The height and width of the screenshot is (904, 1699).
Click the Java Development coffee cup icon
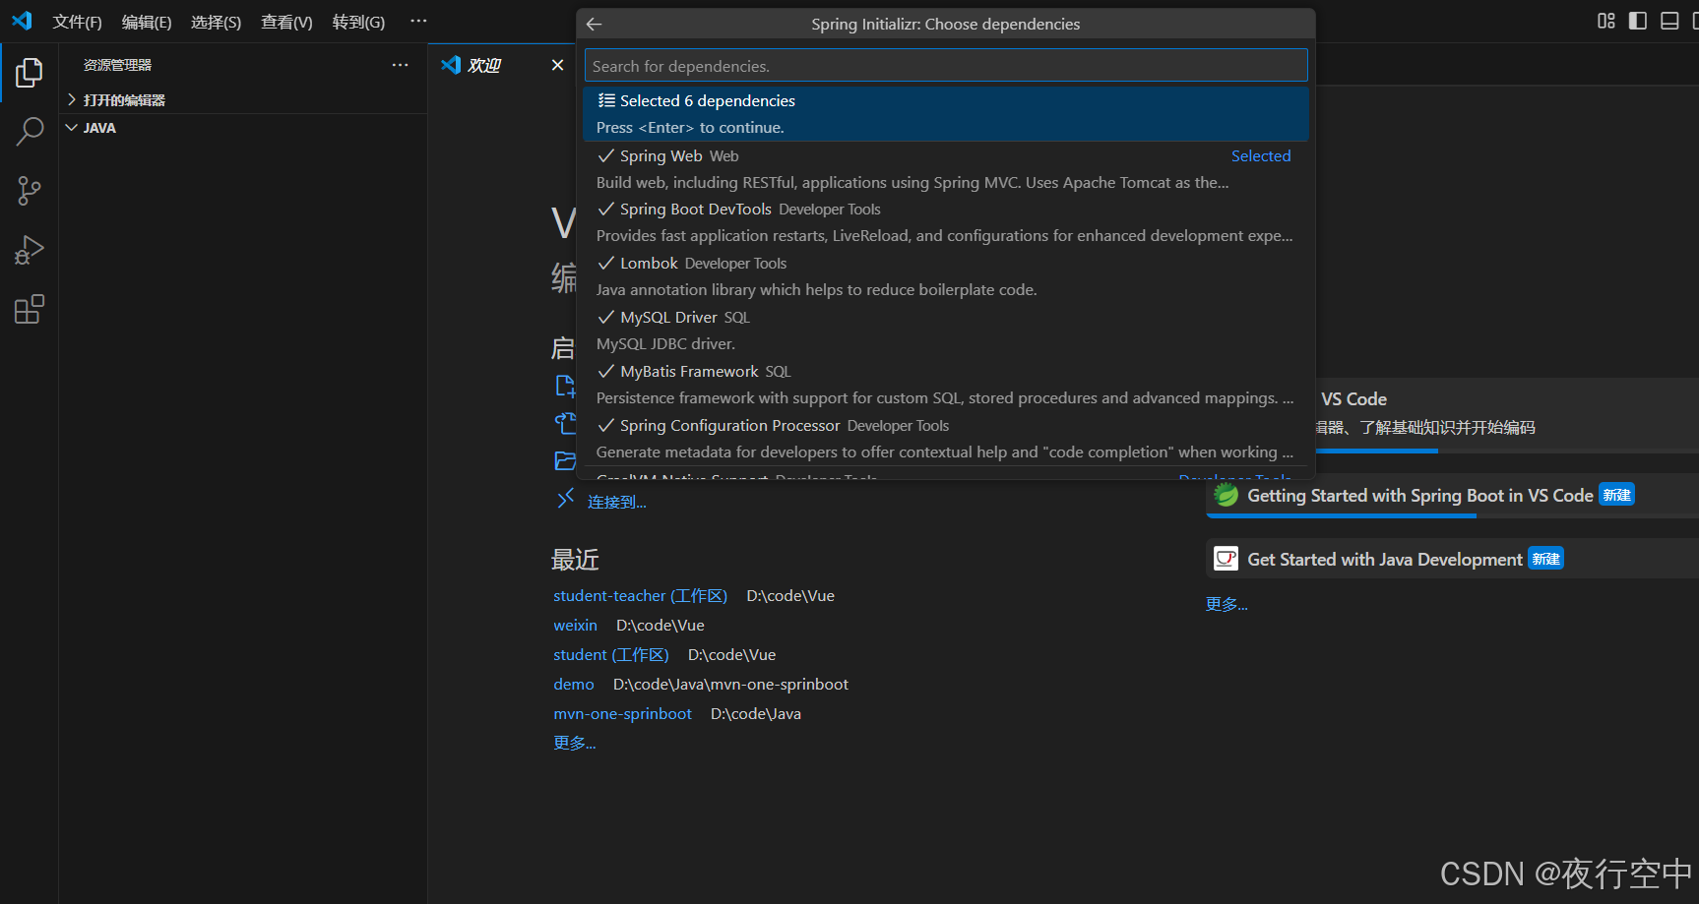(1226, 559)
